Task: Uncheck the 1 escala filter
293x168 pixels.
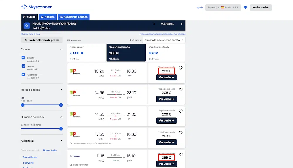Action: coord(23,66)
